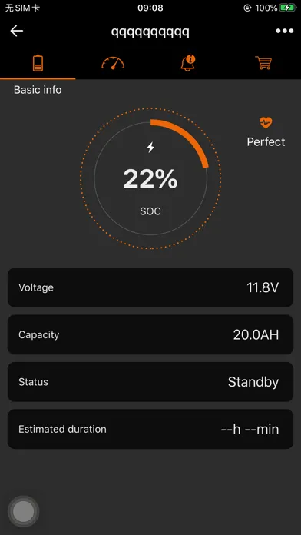This screenshot has width=301, height=535.
Task: Tap the 22% SOC reading
Action: (x=150, y=179)
